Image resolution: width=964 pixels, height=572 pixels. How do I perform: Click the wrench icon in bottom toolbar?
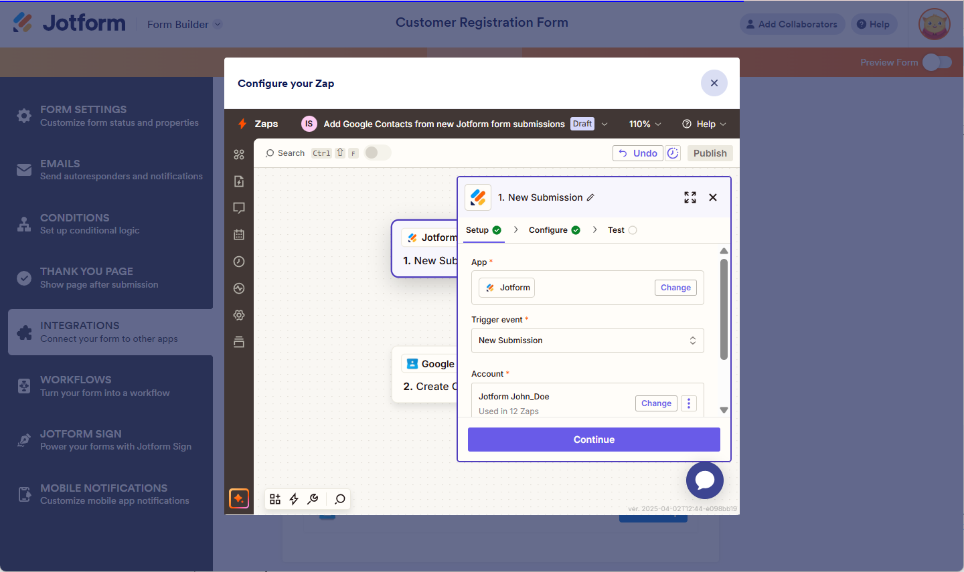[313, 499]
